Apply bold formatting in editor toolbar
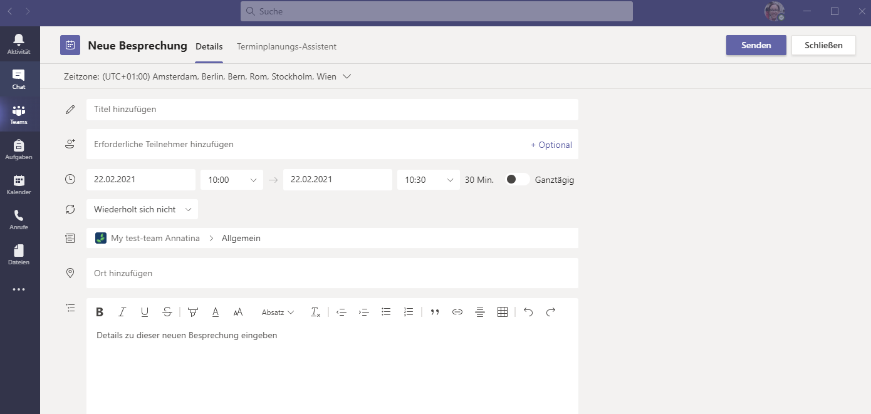Image resolution: width=871 pixels, height=414 pixels. (x=100, y=312)
